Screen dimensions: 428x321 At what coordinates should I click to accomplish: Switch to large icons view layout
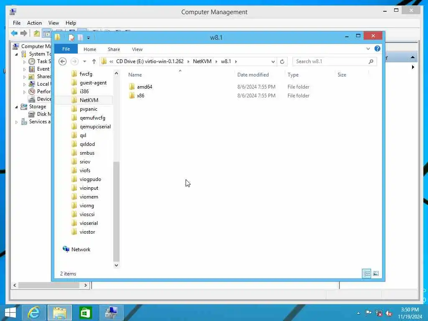pyautogui.click(x=376, y=273)
